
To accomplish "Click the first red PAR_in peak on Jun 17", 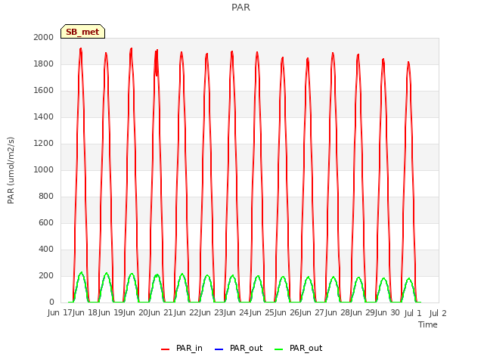I will (x=81, y=49).
